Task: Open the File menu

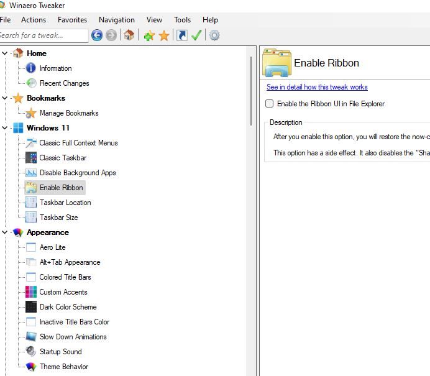Action: [5, 20]
